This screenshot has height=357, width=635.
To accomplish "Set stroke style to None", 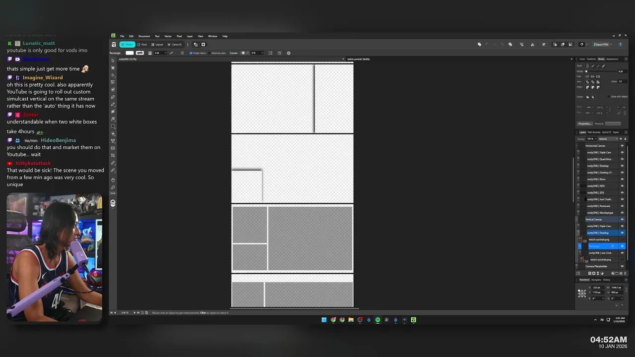I will [587, 66].
